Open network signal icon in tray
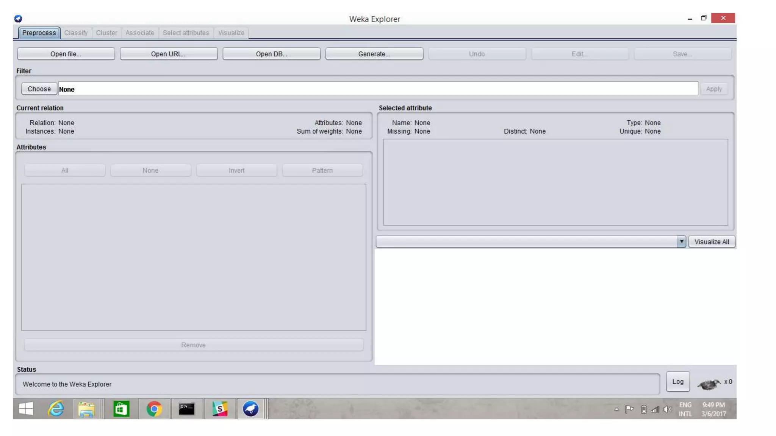Screen dimensions: 776x436 click(x=655, y=409)
